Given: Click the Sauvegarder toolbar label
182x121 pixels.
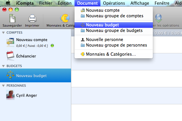Looking at the screenshot, I should click(12, 25).
